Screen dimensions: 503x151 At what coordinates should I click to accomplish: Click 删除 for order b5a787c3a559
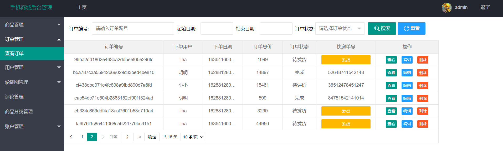(423, 73)
